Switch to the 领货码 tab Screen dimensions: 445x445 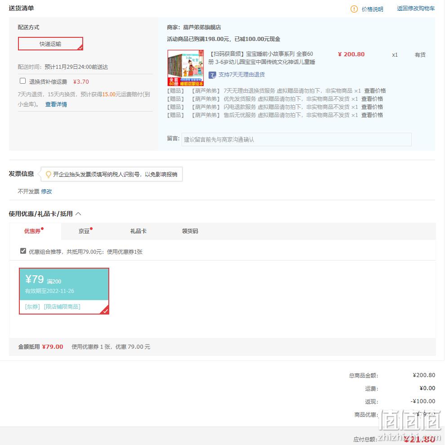pyautogui.click(x=190, y=231)
